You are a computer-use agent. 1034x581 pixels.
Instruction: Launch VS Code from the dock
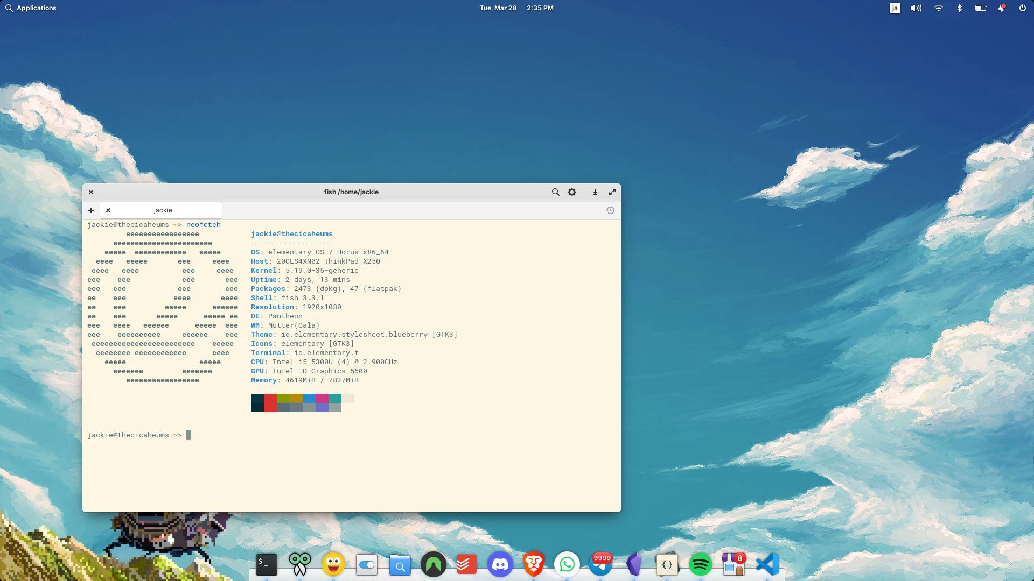767,565
